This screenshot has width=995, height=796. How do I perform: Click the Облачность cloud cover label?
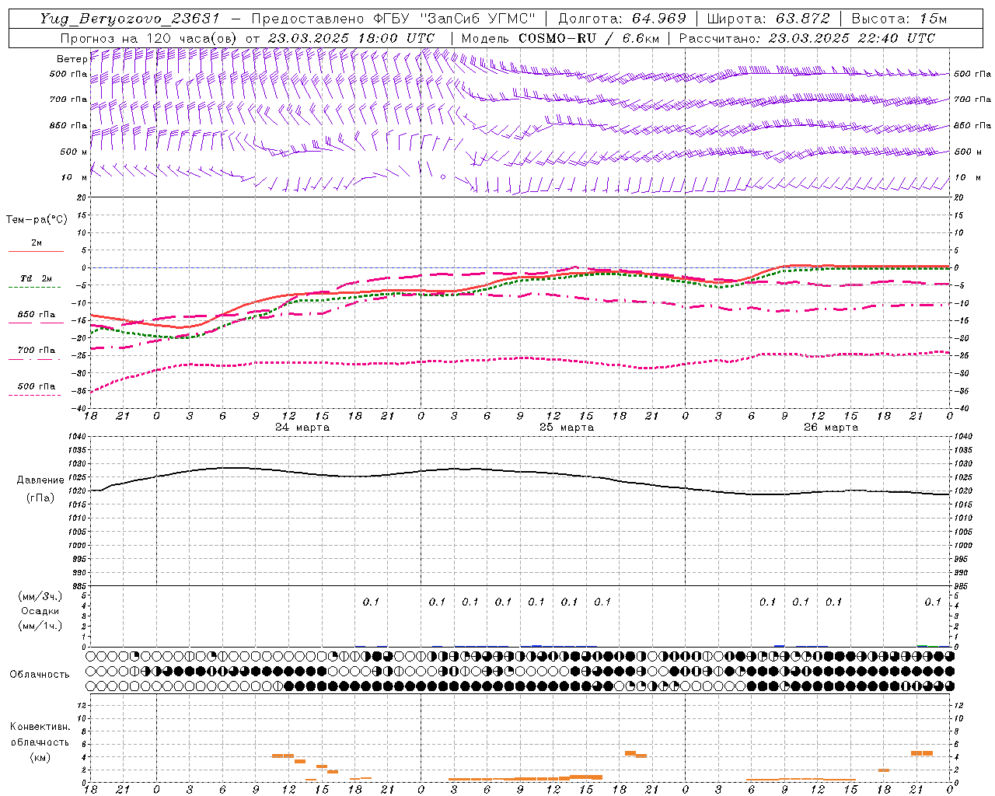point(40,675)
